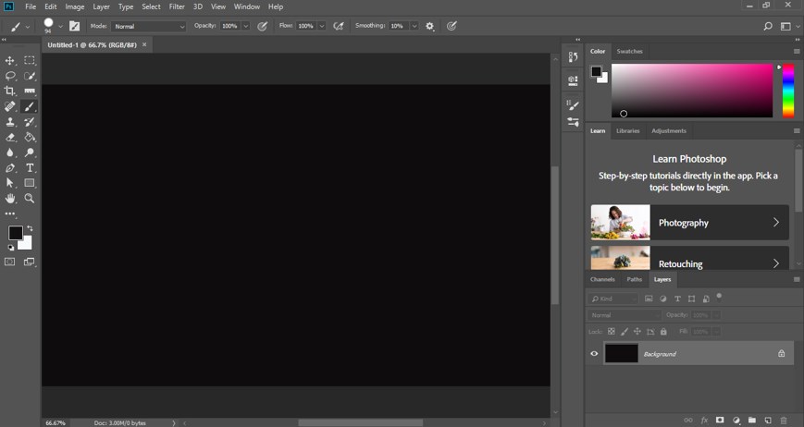This screenshot has height=427, width=804.
Task: Hide the Background layer eye icon
Action: [x=594, y=354]
